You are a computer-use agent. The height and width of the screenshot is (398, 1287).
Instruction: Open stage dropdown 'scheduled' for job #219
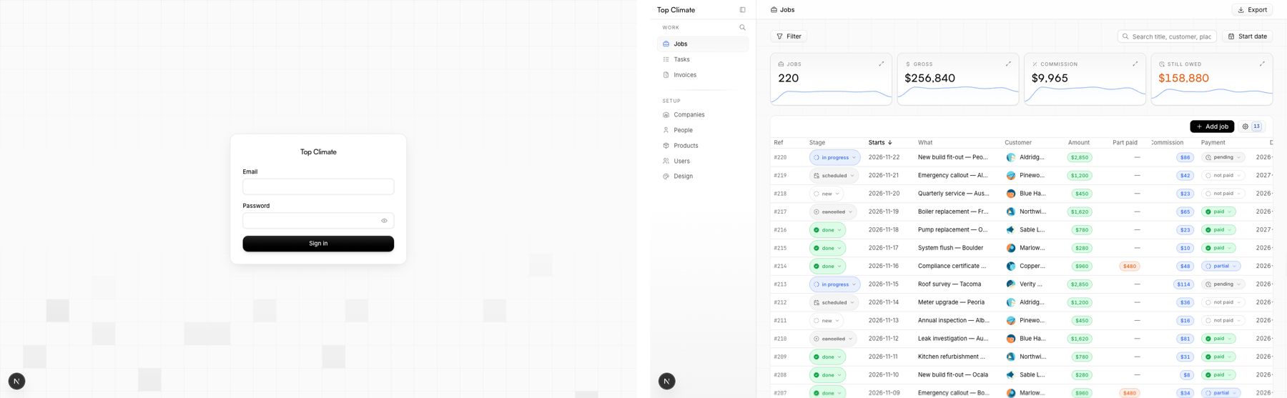tap(834, 175)
